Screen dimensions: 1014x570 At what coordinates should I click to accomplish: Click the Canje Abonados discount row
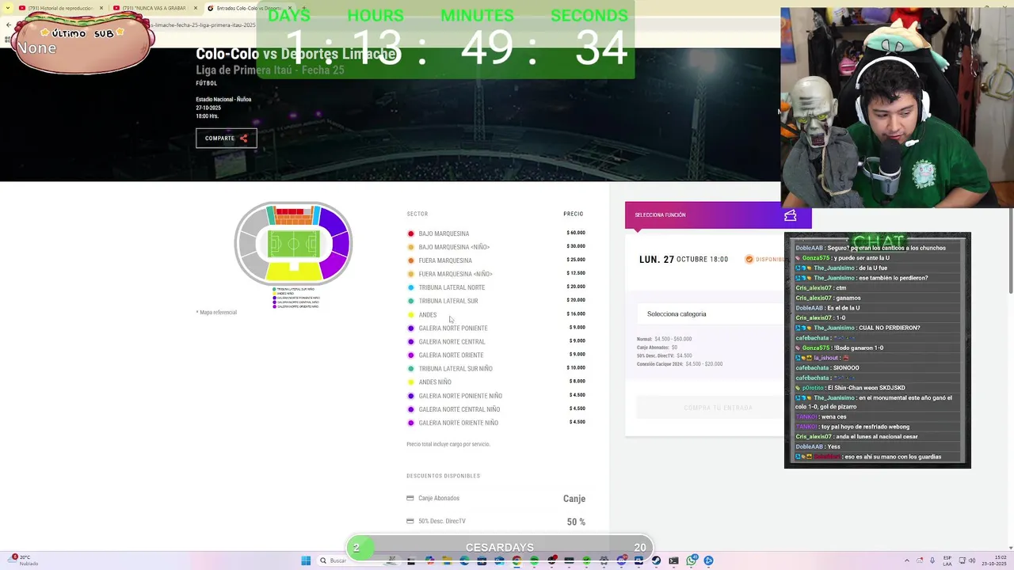point(496,499)
